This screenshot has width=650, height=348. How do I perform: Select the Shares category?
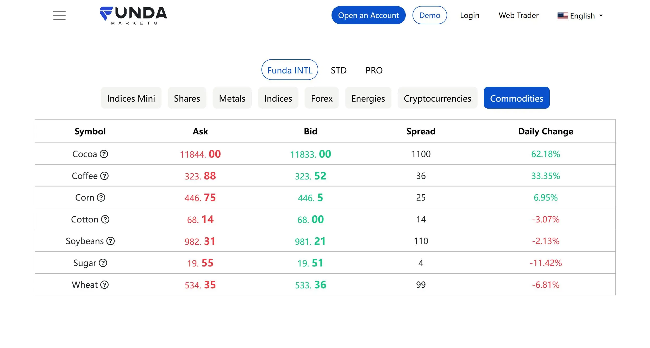coord(187,98)
